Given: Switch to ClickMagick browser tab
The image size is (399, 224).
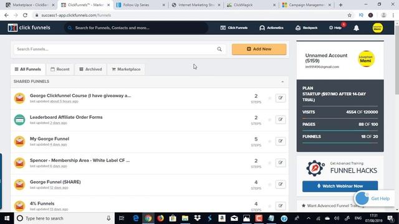Looking at the screenshot, I should coord(251,5).
